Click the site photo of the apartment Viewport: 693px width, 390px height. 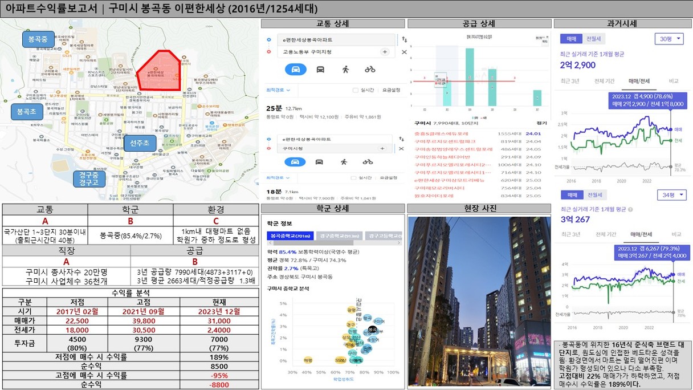click(x=479, y=302)
